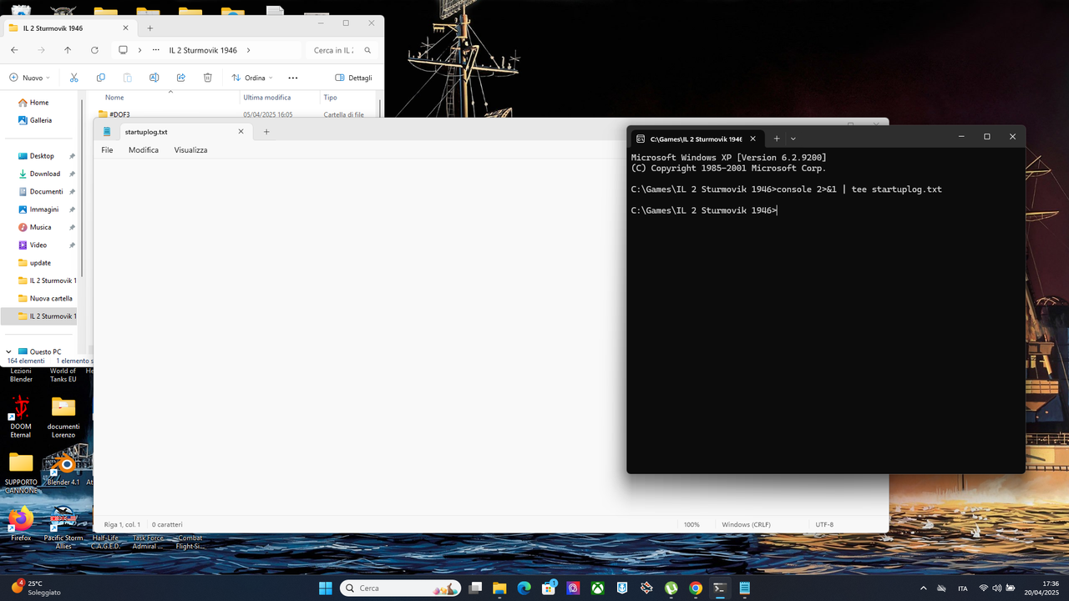Viewport: 1069px width, 601px height.
Task: Open the Ordina sorting dropdown
Action: pos(251,78)
